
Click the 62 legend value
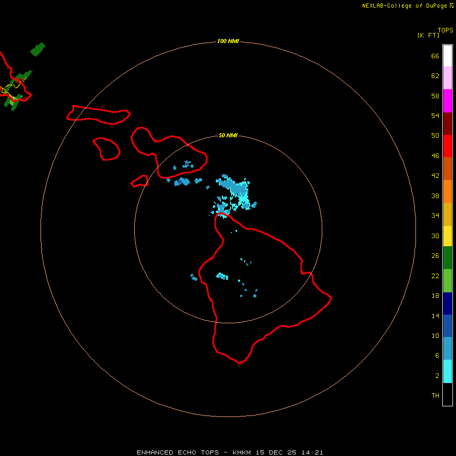pyautogui.click(x=435, y=76)
